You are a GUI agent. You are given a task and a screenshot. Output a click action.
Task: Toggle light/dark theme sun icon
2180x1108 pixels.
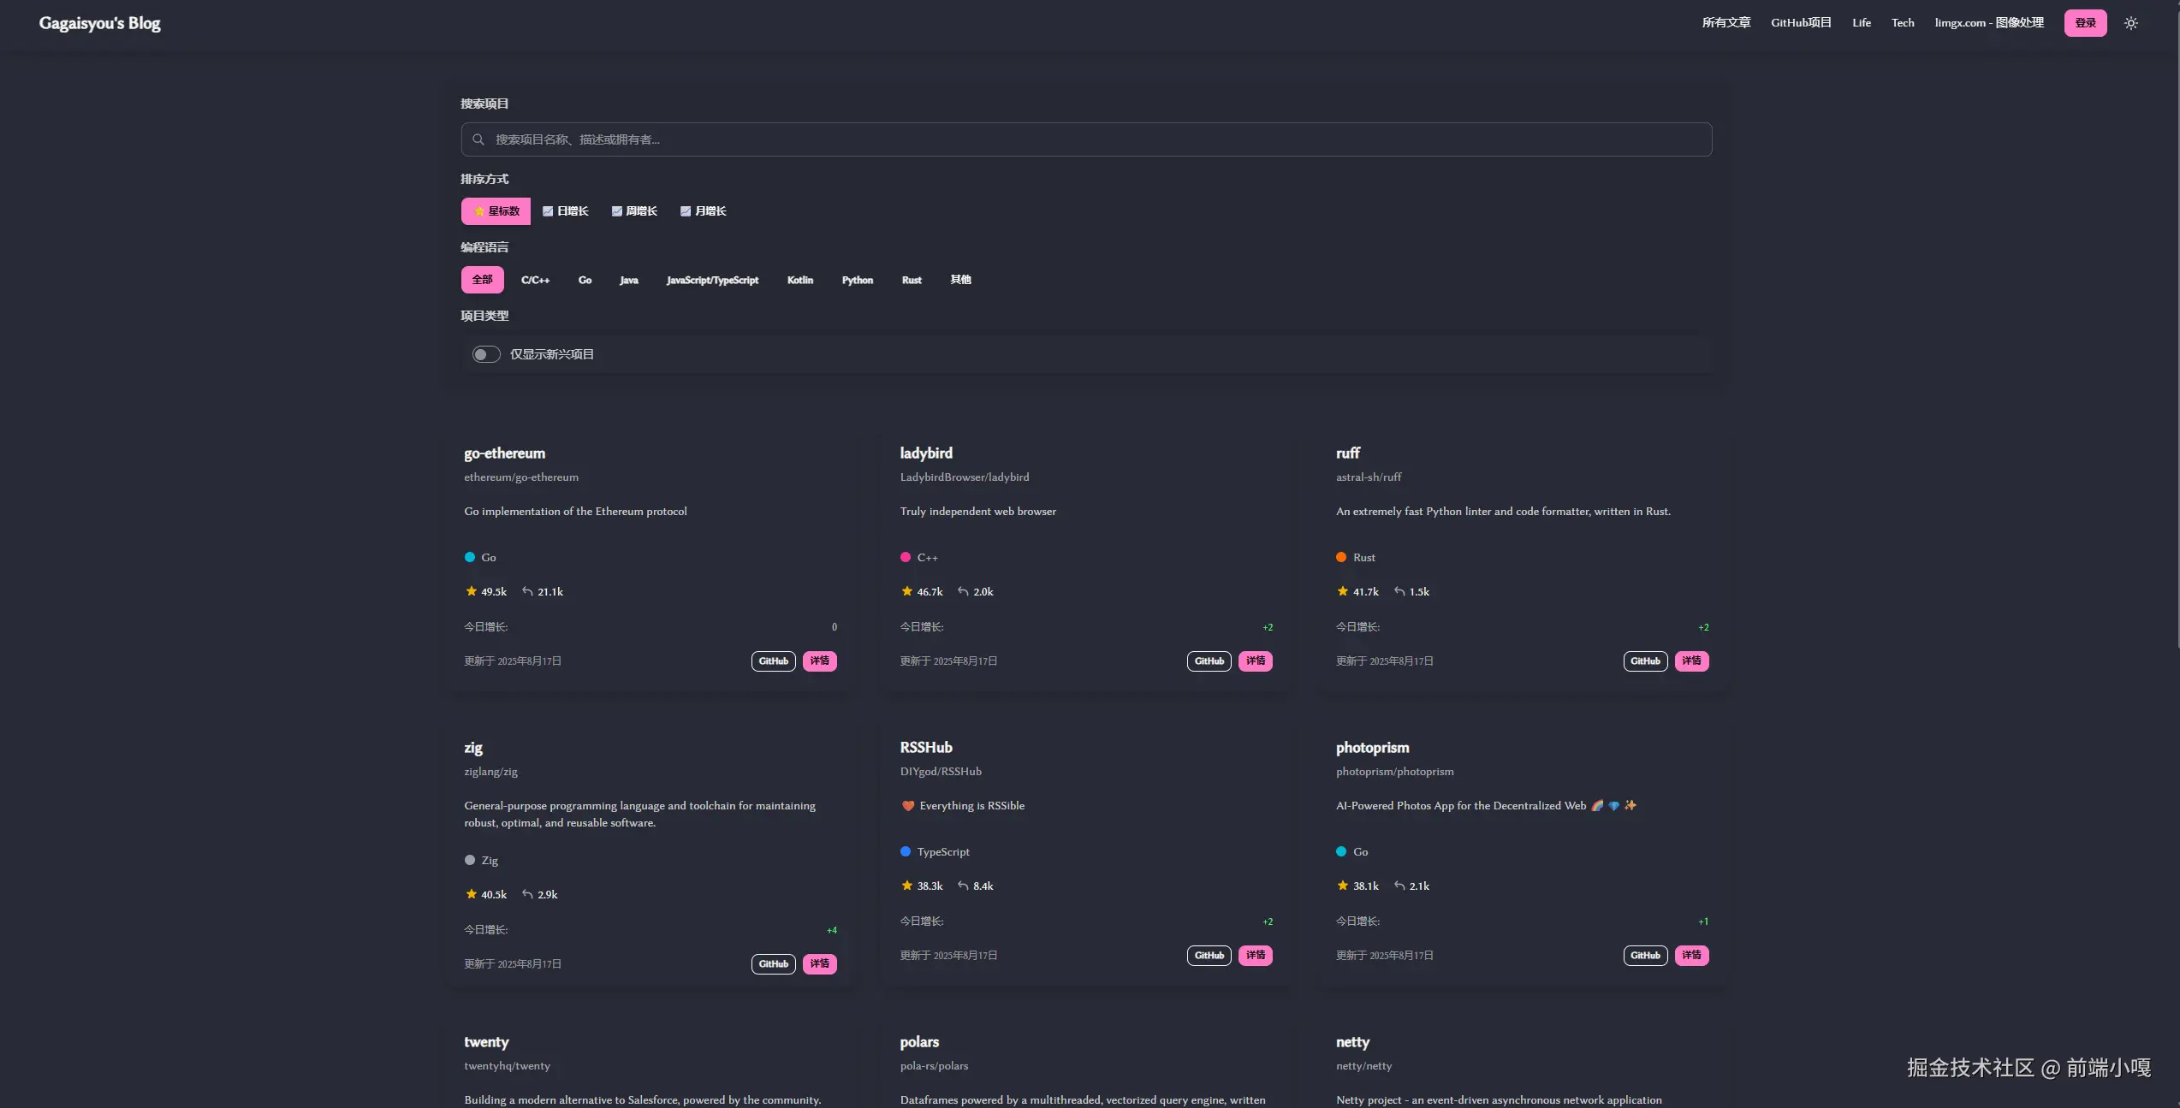(2130, 23)
